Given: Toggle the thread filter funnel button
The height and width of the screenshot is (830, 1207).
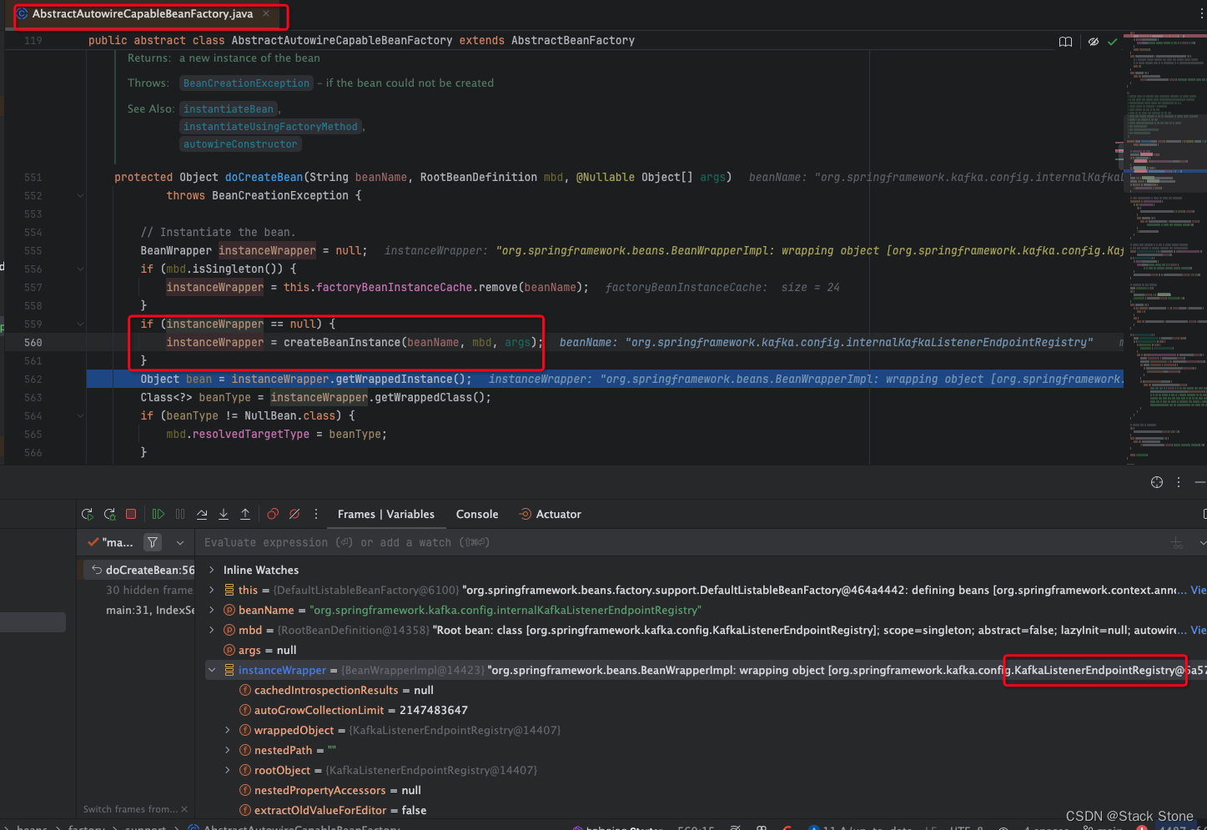Looking at the screenshot, I should pos(153,542).
